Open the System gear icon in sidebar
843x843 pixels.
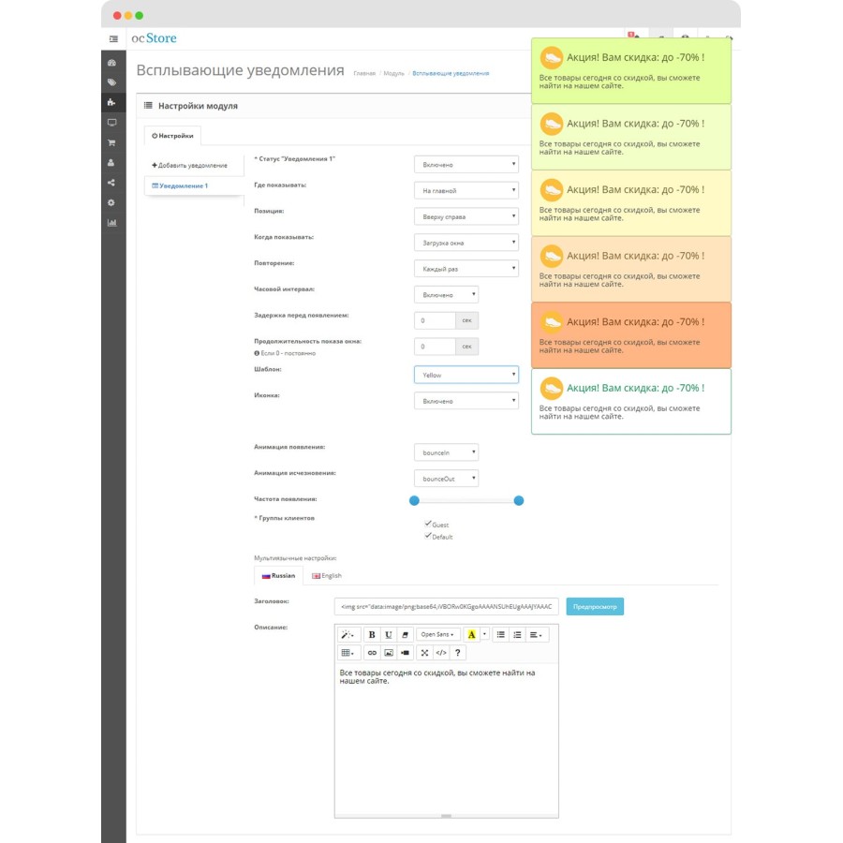[x=111, y=202]
